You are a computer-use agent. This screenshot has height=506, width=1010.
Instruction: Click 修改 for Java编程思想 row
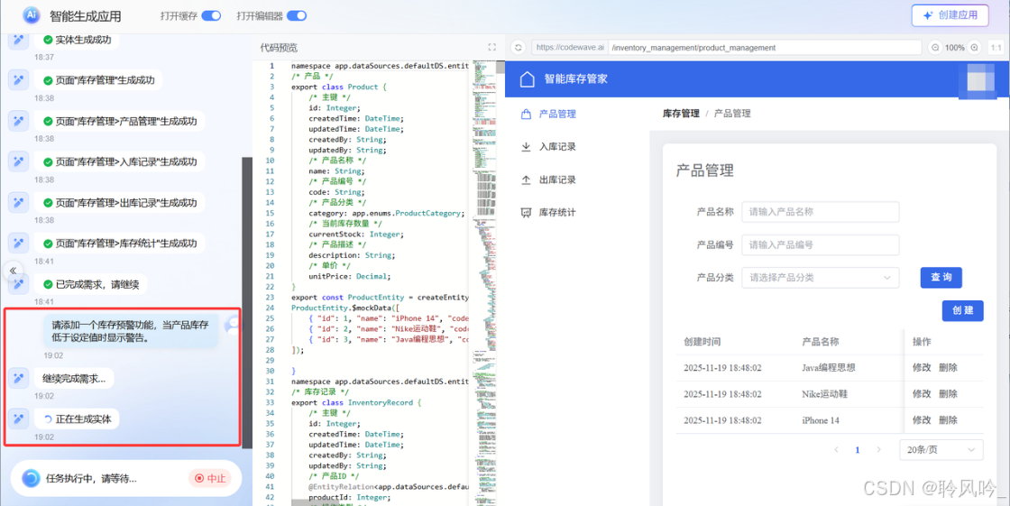pyautogui.click(x=922, y=367)
